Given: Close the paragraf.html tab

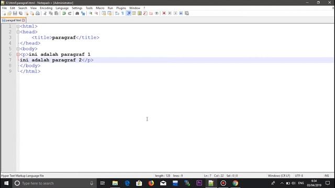Looking at the screenshot, I should [x=23, y=20].
